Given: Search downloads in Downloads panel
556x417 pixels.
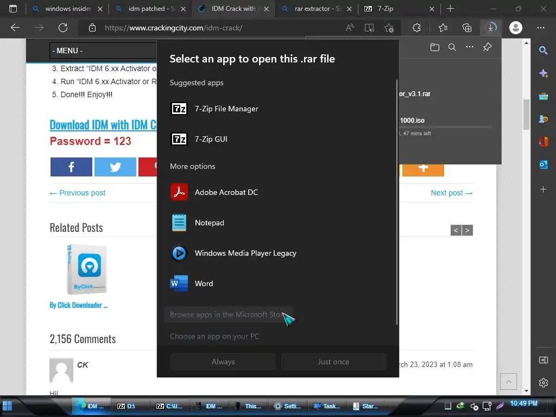Looking at the screenshot, I should click(x=452, y=47).
